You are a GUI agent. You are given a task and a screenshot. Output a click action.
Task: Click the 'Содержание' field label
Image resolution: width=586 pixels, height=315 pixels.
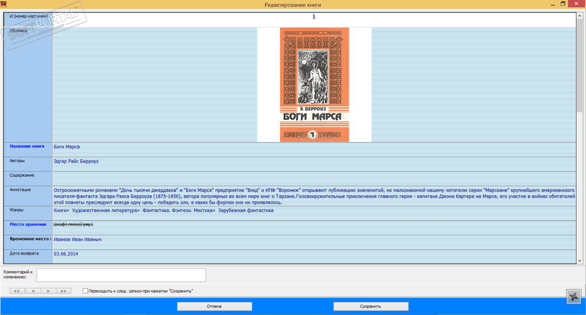coord(22,175)
